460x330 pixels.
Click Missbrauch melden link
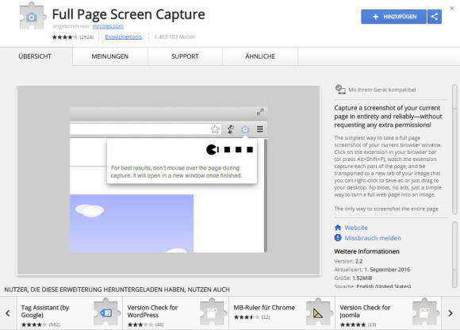point(373,238)
